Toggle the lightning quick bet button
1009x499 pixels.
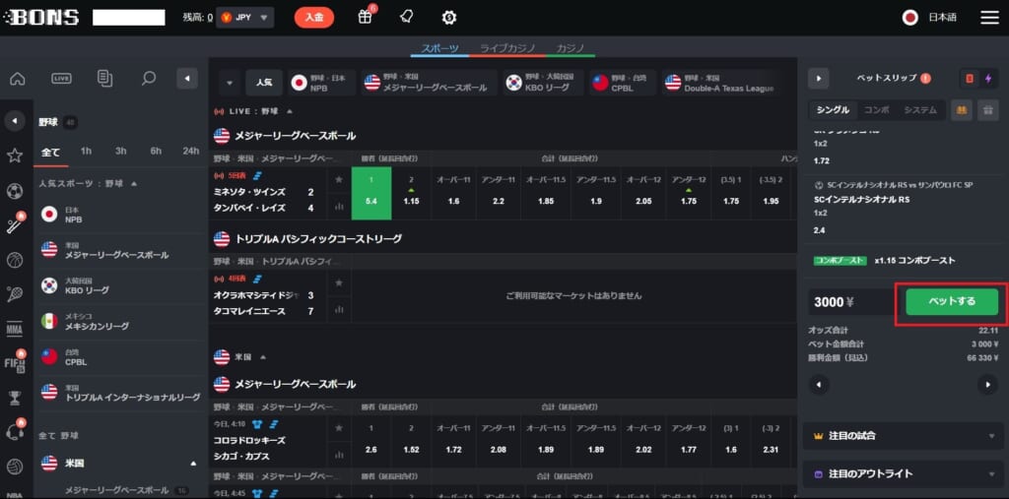pos(988,78)
